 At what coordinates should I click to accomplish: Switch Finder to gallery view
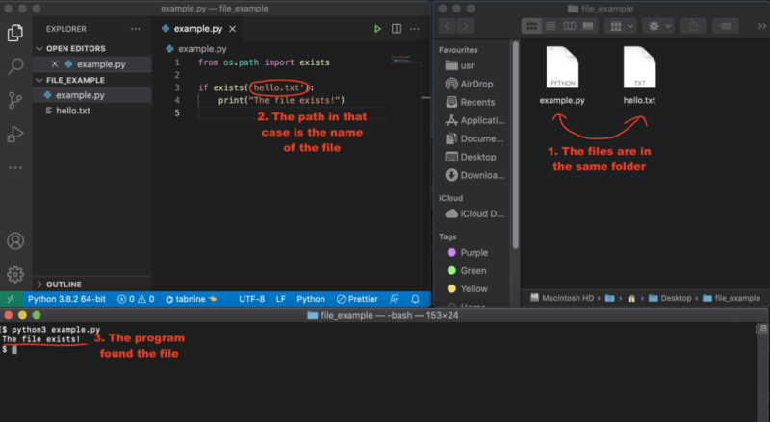coord(588,26)
